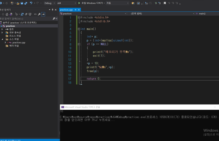Click line number 13 in editor gutter
This screenshot has width=219, height=141.
tap(70, 64)
